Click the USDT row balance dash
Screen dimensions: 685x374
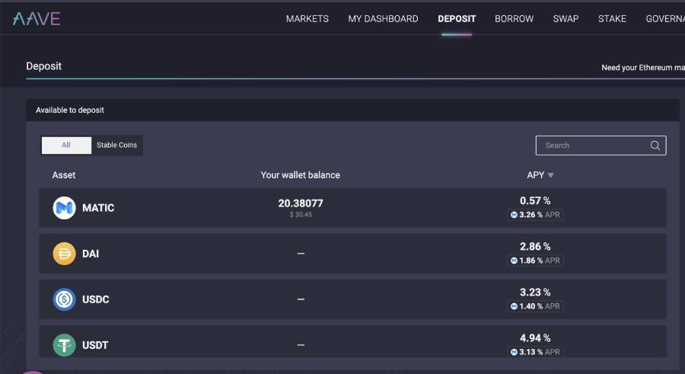[301, 345]
